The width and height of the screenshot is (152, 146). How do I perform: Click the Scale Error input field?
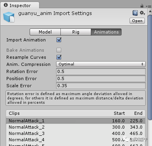(101, 86)
